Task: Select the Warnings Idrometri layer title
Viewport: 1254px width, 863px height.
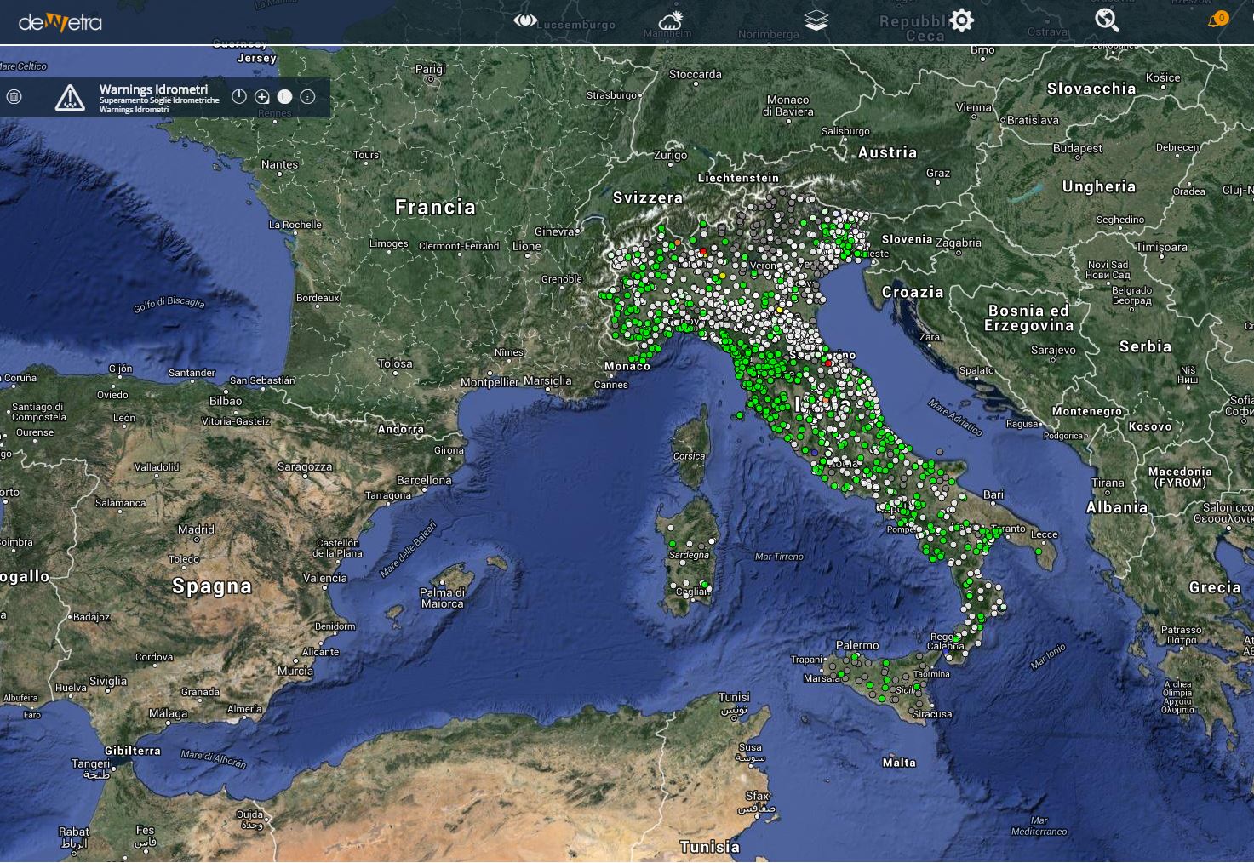Action: click(x=153, y=89)
